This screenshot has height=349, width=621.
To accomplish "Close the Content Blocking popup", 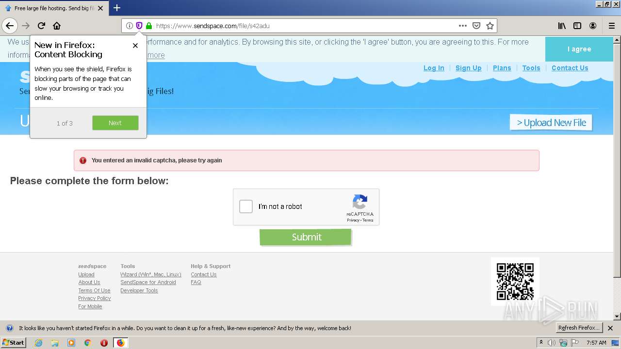I will (135, 46).
